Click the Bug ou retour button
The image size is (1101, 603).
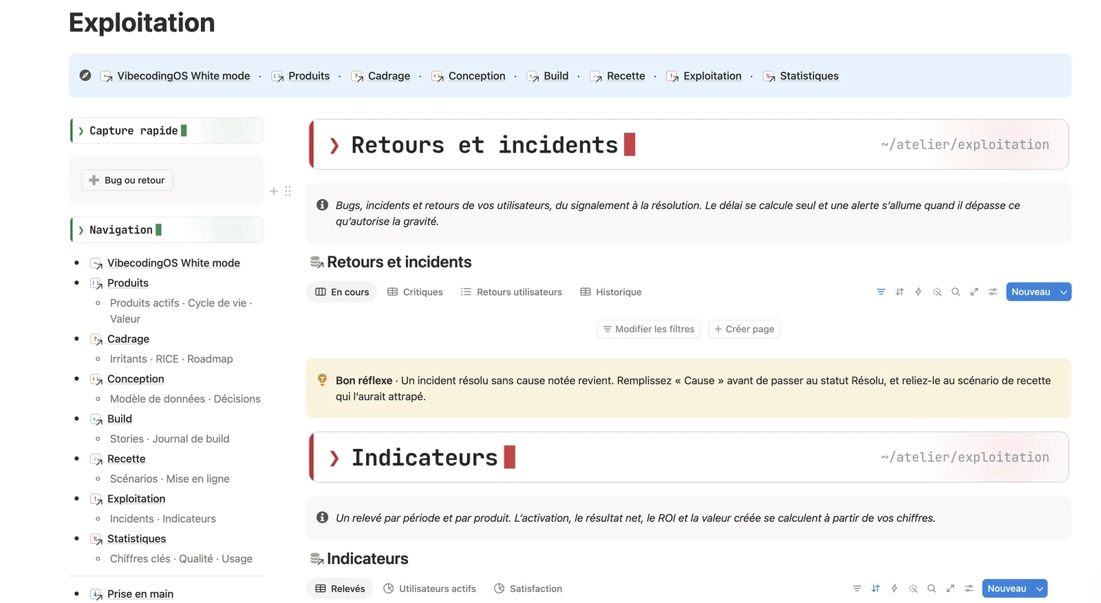pyautogui.click(x=127, y=180)
